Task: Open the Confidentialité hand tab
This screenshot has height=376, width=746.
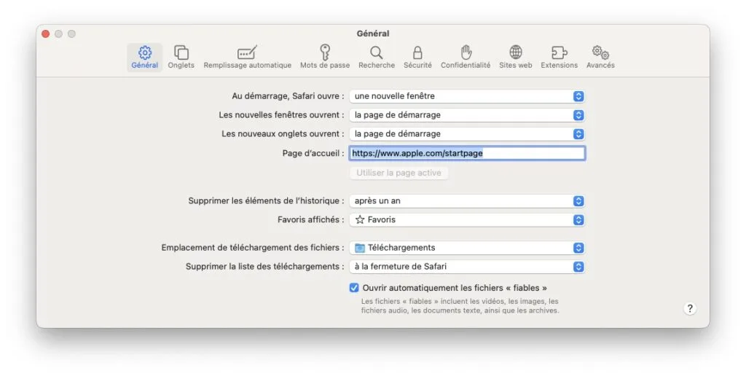Action: (x=466, y=57)
